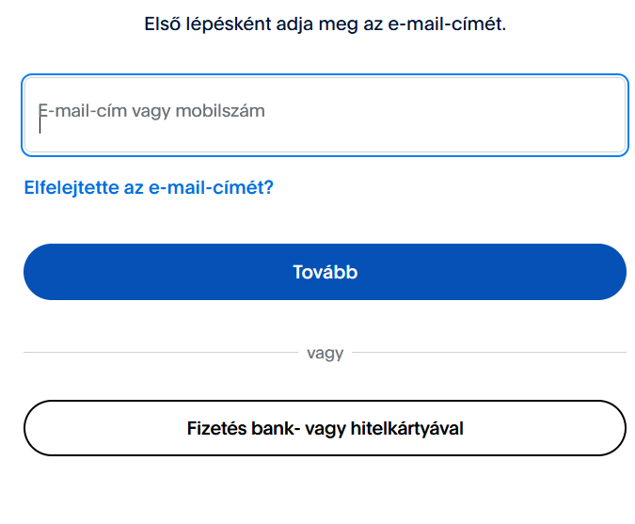
Task: Click the 'Első lépésként adja meg' heading text
Action: pyautogui.click(x=325, y=24)
